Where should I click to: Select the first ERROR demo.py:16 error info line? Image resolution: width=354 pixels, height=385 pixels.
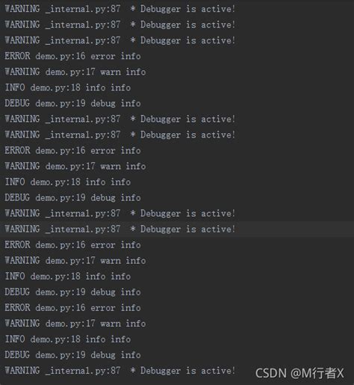pos(72,56)
